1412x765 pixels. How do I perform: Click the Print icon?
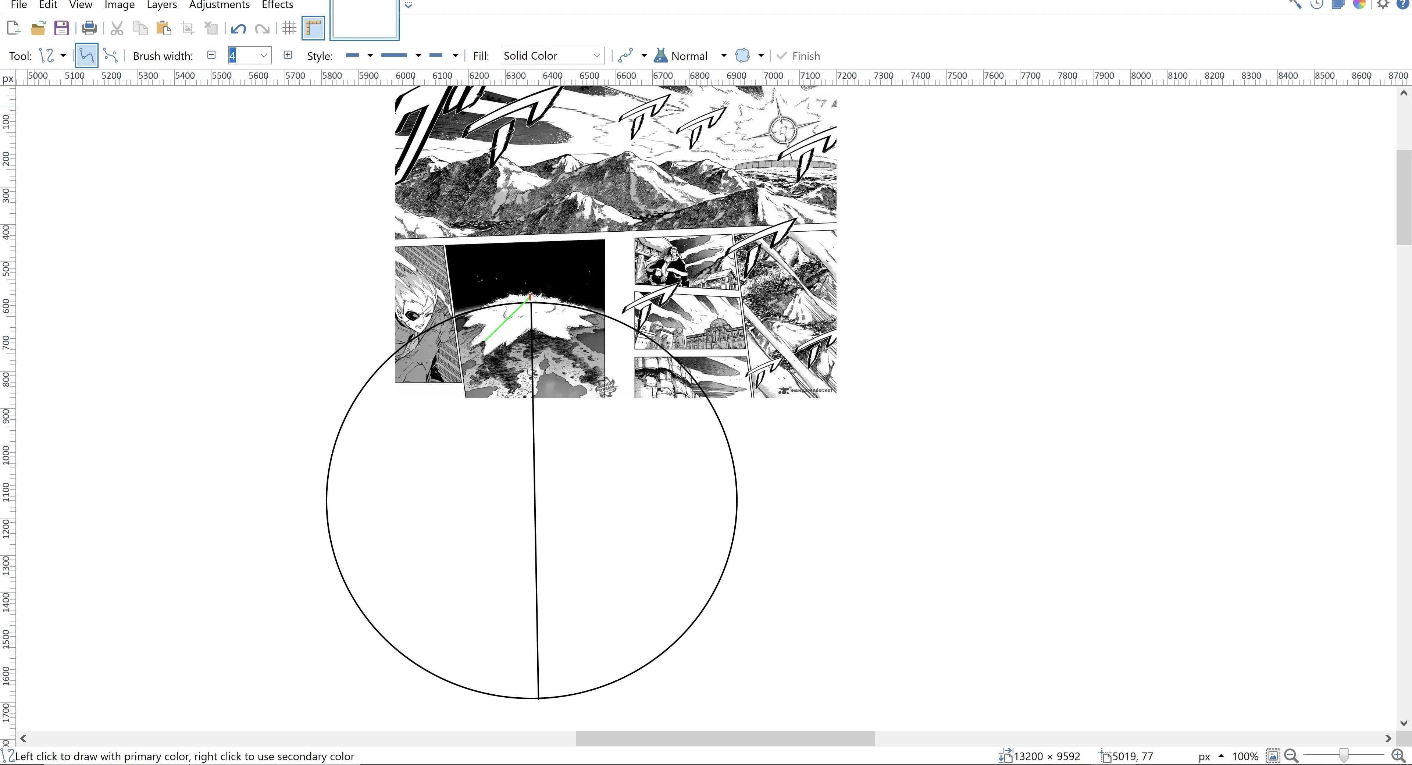point(89,28)
